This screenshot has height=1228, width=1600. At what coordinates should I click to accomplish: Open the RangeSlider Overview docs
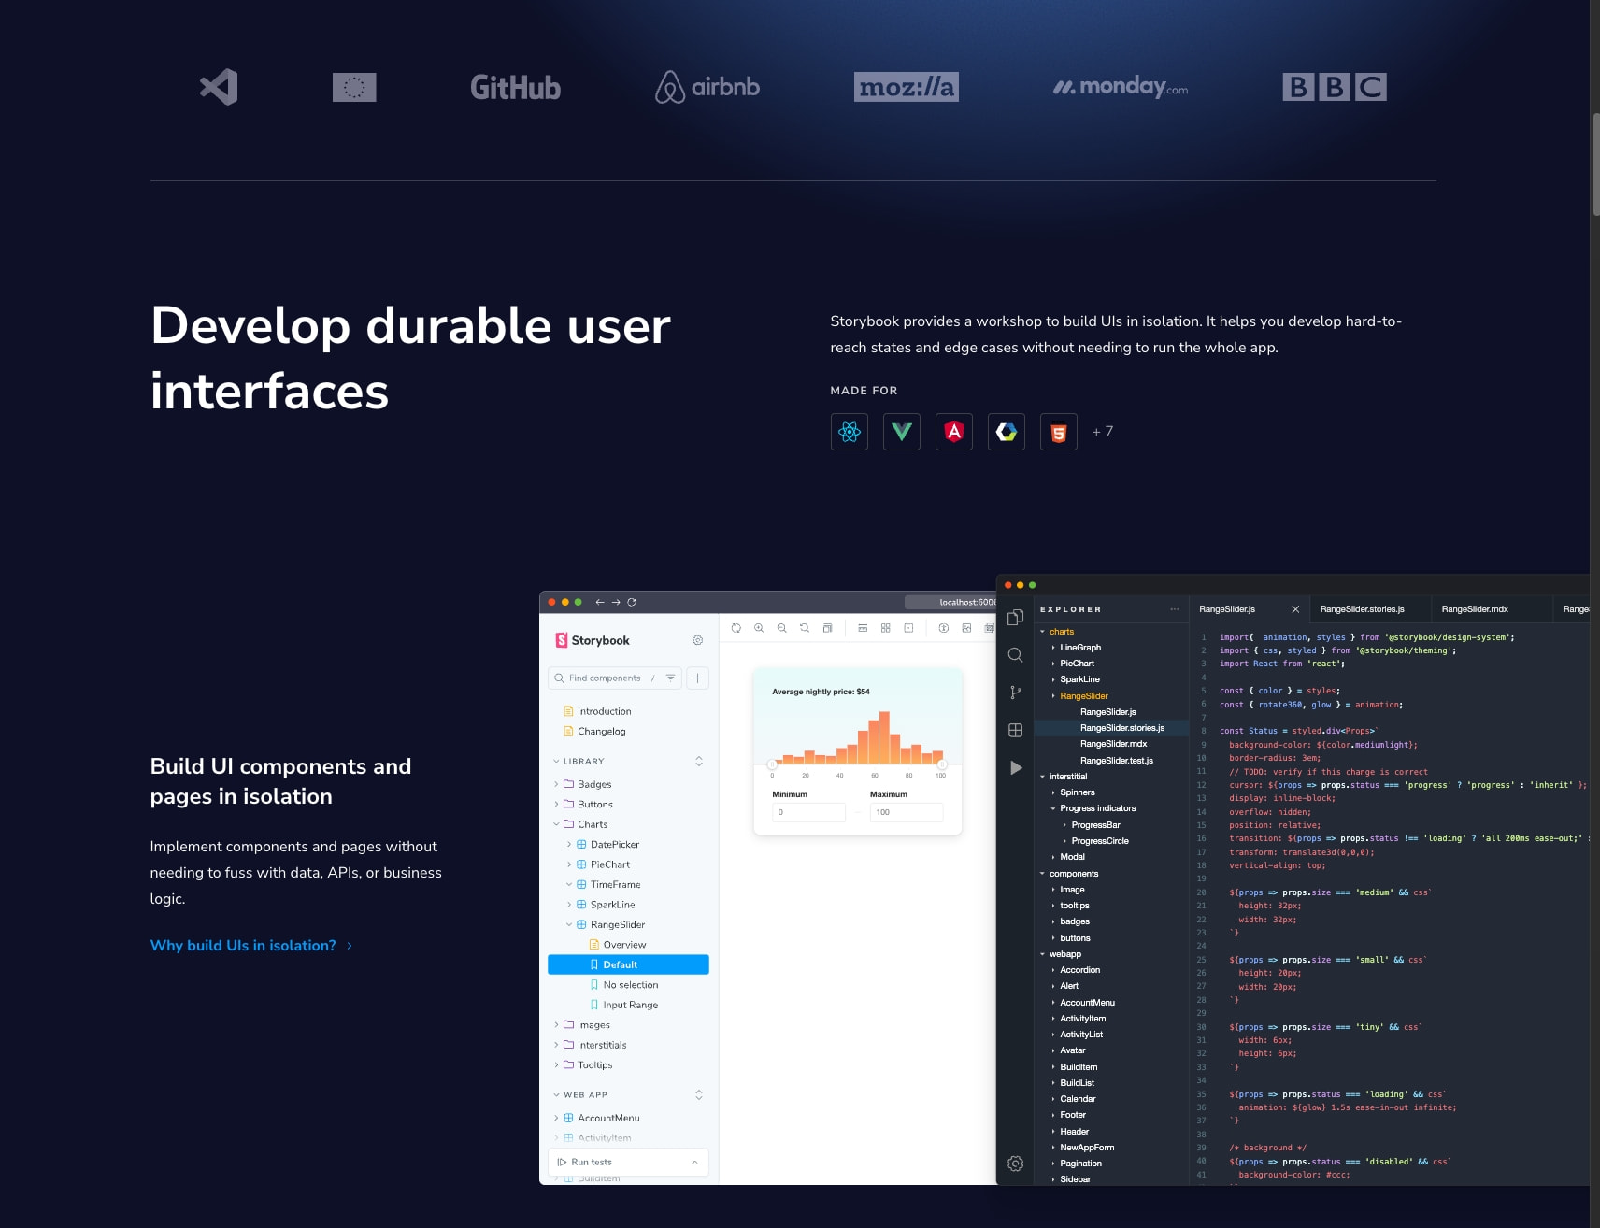tap(618, 945)
